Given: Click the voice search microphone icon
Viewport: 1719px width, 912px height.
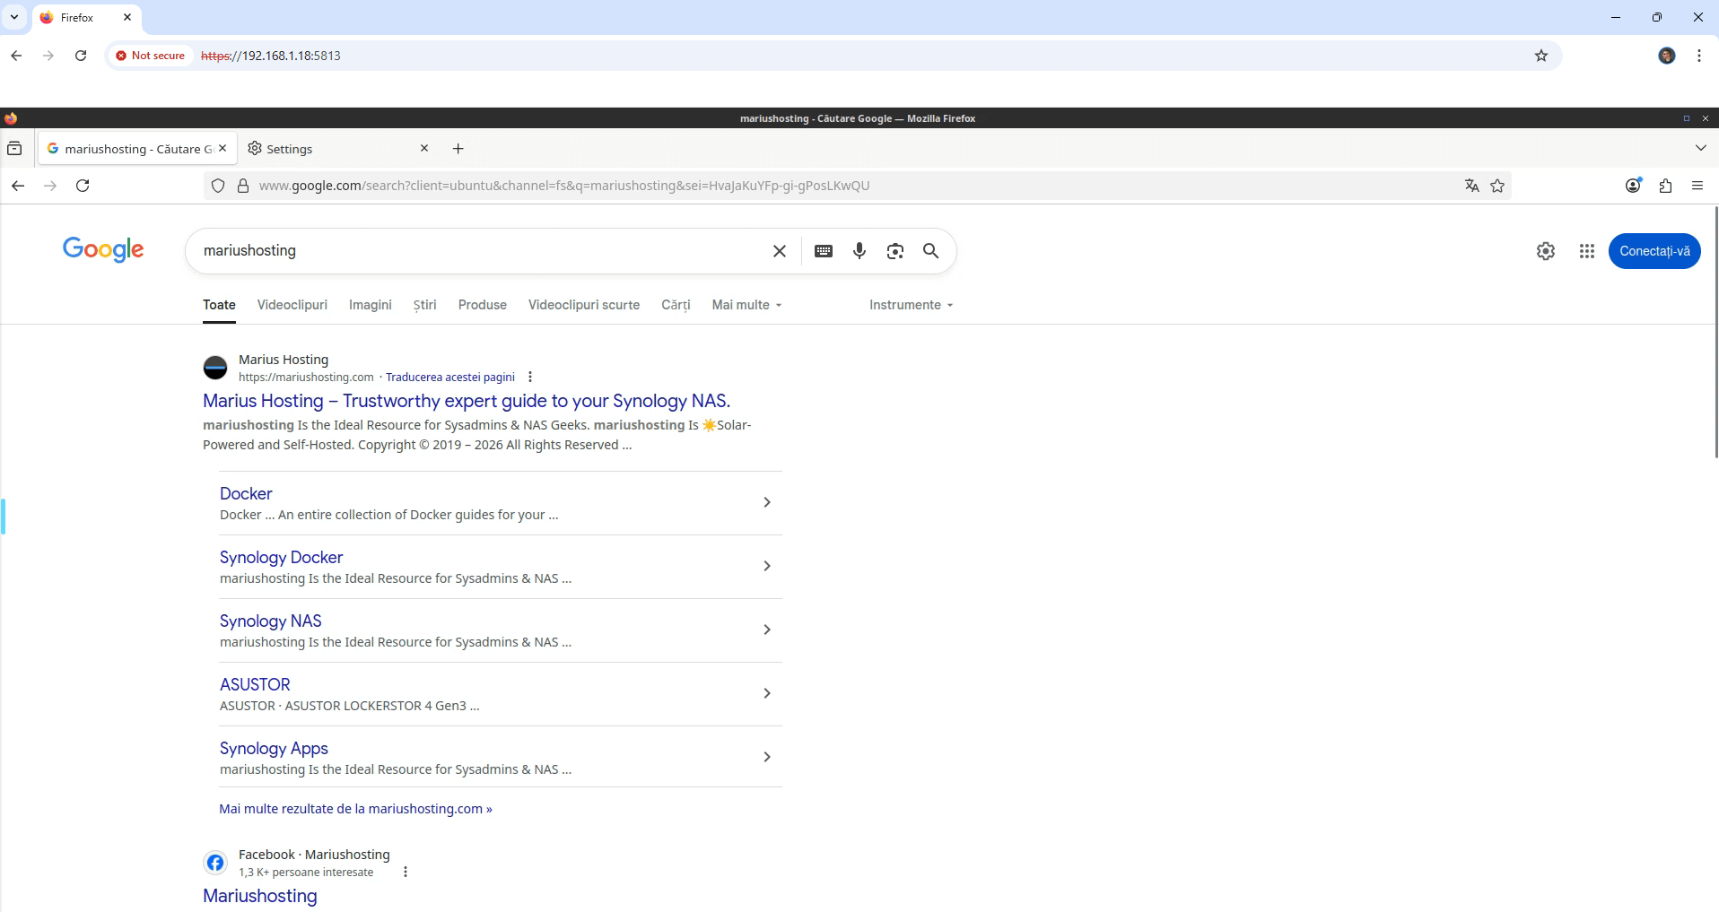Looking at the screenshot, I should pyautogui.click(x=859, y=251).
